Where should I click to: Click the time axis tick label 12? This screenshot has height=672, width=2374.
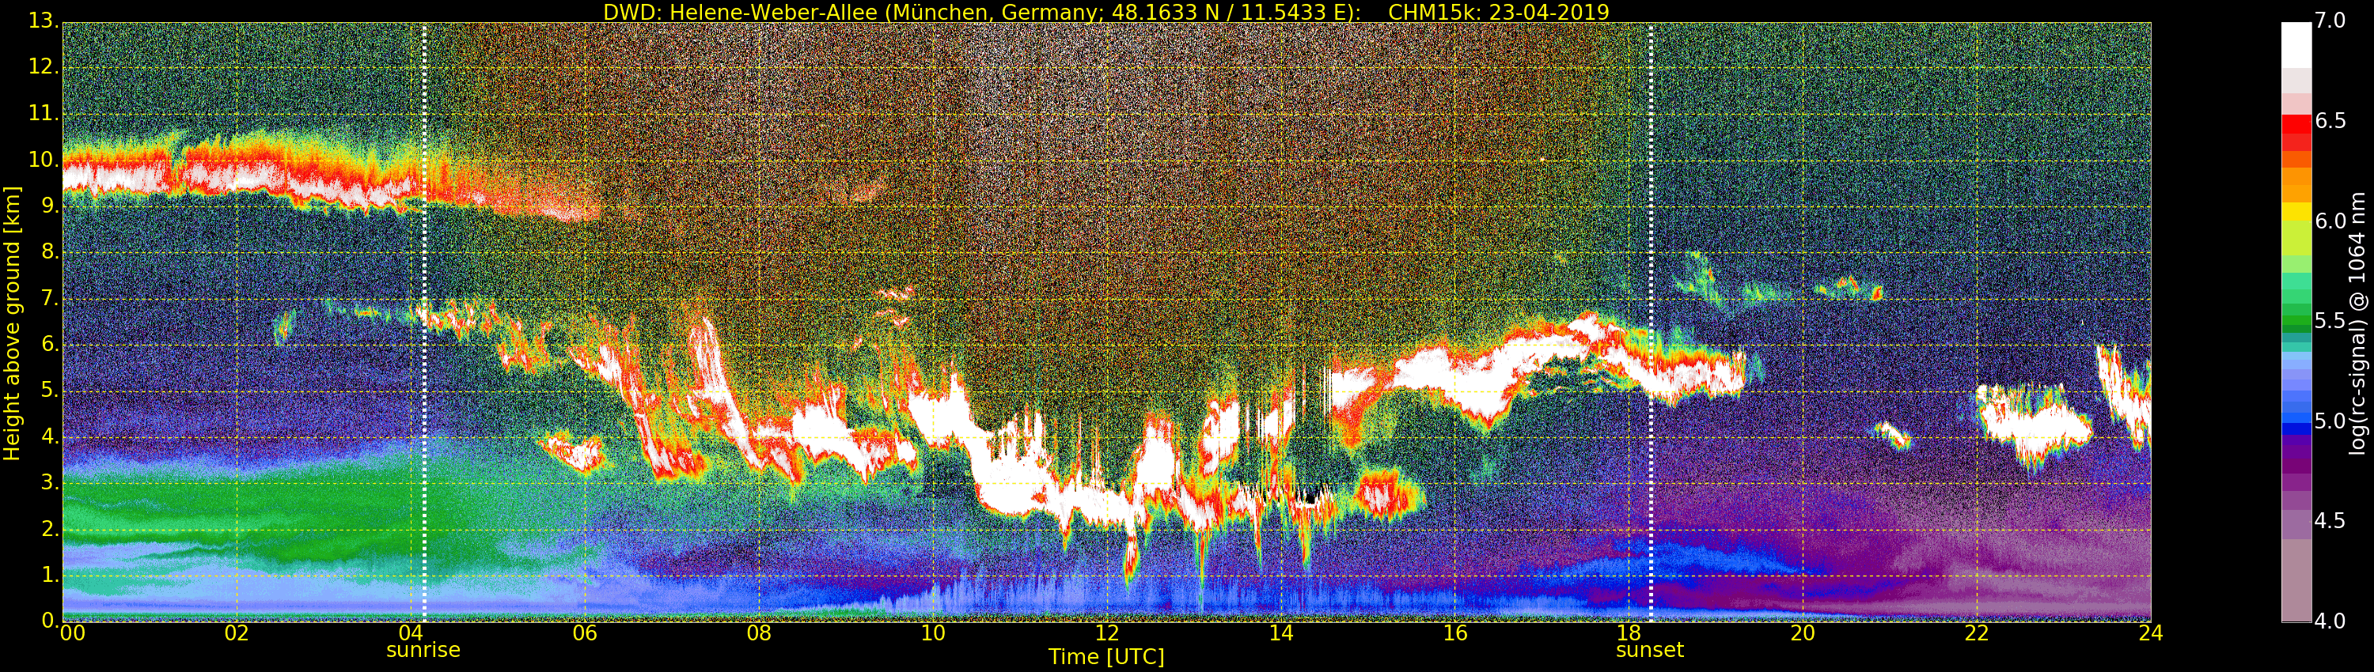tap(1107, 633)
